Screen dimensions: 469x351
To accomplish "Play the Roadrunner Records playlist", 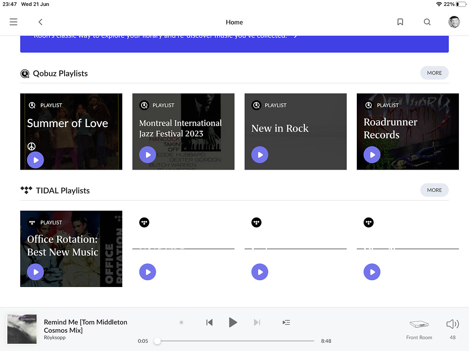I will (372, 154).
